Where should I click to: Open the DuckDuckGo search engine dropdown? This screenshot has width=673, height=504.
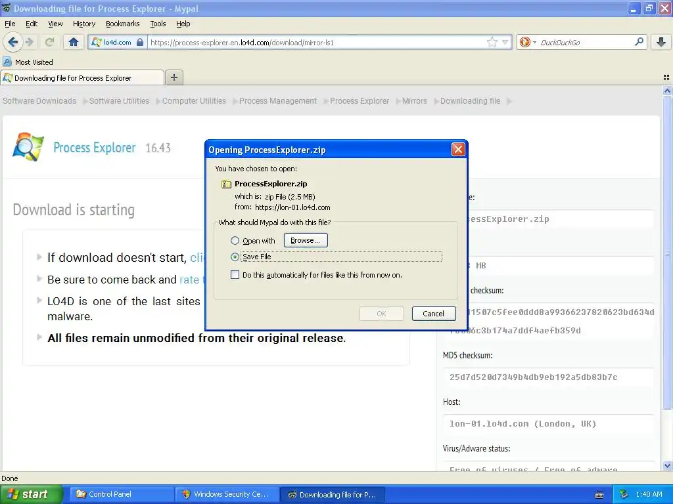coord(528,42)
